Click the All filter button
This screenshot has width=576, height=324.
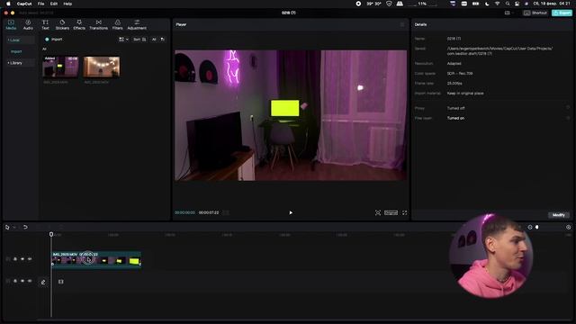point(154,40)
